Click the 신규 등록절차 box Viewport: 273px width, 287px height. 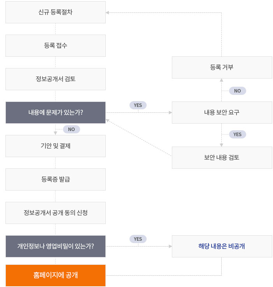(x=56, y=12)
